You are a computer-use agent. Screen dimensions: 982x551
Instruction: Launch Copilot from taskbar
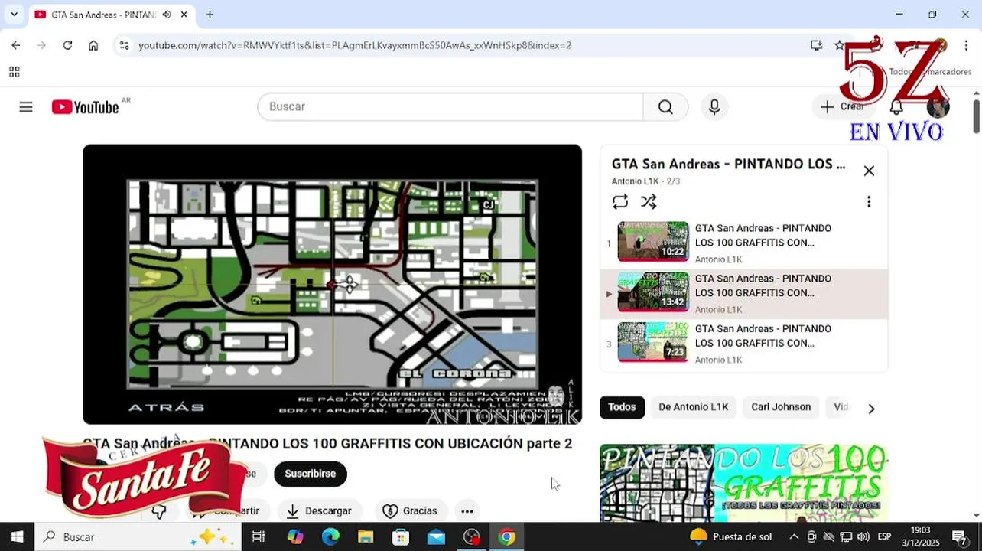click(295, 536)
